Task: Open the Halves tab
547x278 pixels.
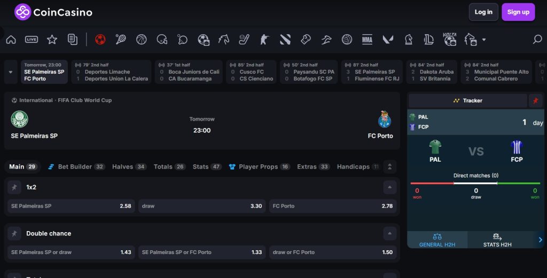Action: 129,167
